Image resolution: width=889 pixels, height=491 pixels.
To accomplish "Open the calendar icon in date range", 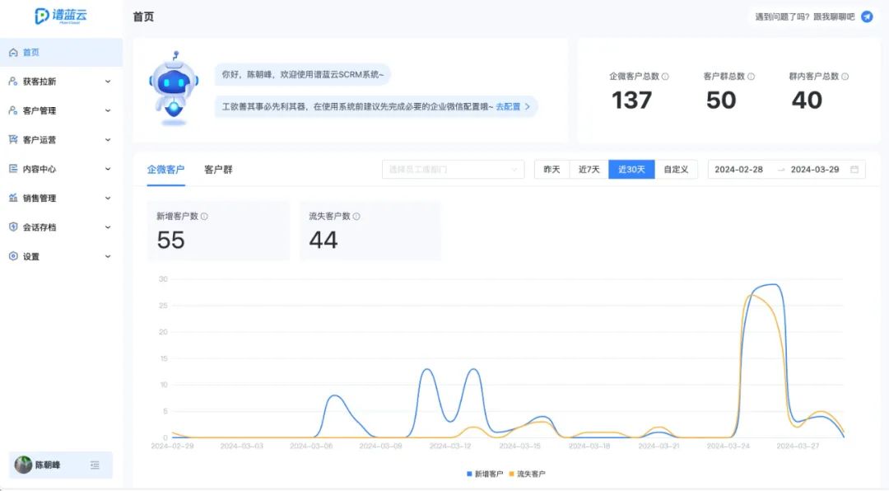I will 854,169.
